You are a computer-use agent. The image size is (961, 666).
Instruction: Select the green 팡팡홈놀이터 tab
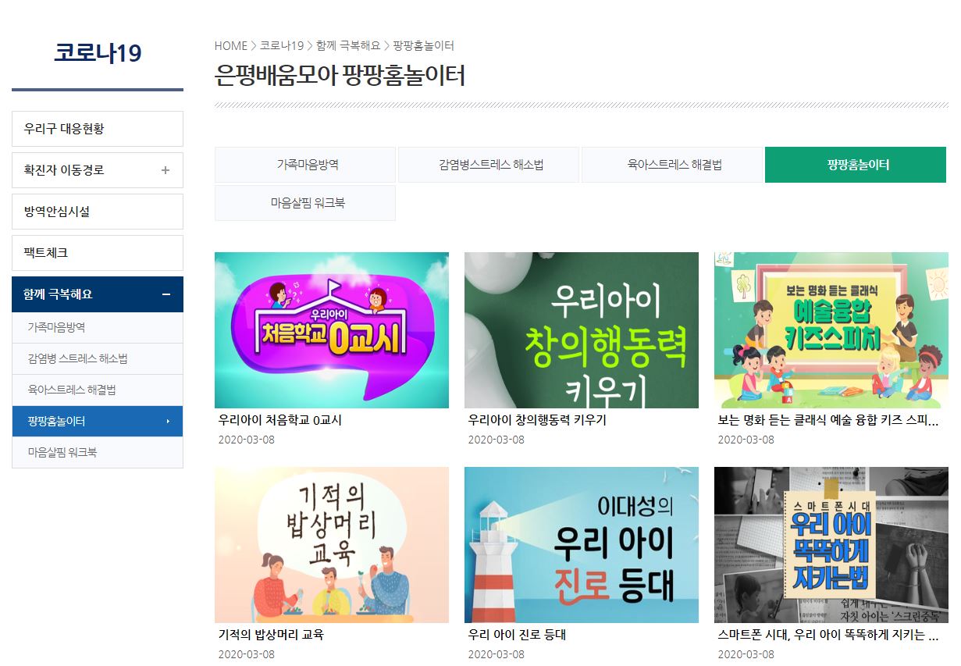(856, 165)
